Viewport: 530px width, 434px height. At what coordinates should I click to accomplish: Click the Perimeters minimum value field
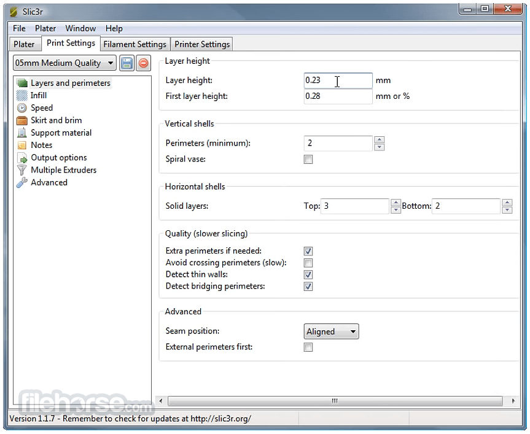[338, 144]
